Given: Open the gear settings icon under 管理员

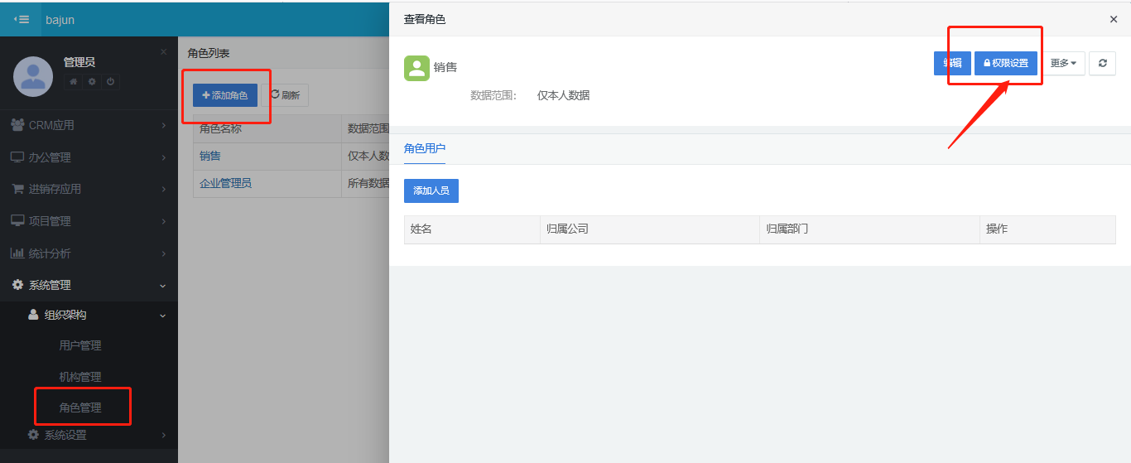Looking at the screenshot, I should coord(92,82).
